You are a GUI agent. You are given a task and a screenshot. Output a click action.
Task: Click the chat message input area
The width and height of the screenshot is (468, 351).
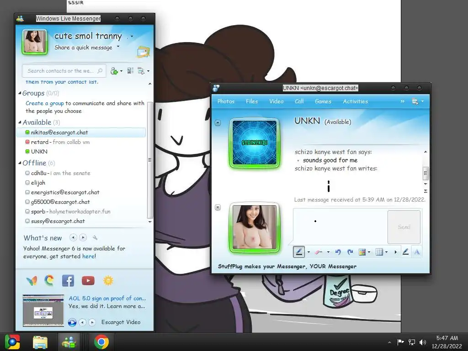tap(340, 226)
